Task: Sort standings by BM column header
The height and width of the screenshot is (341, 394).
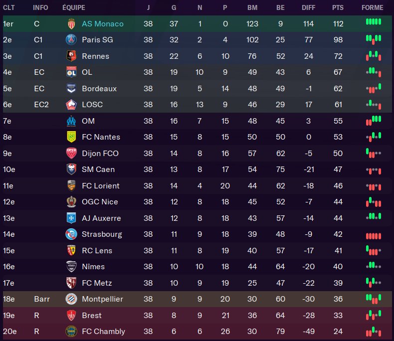Action: tap(252, 8)
